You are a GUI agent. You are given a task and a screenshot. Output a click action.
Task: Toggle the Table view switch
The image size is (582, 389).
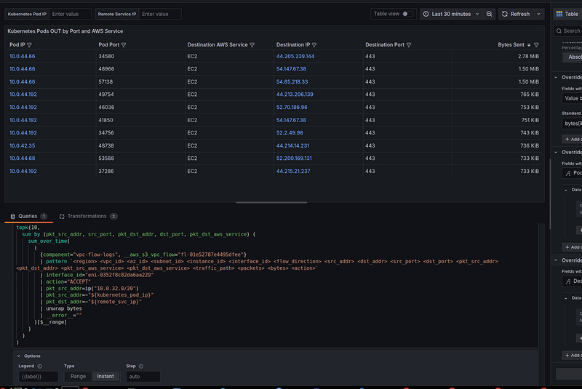[x=407, y=14]
